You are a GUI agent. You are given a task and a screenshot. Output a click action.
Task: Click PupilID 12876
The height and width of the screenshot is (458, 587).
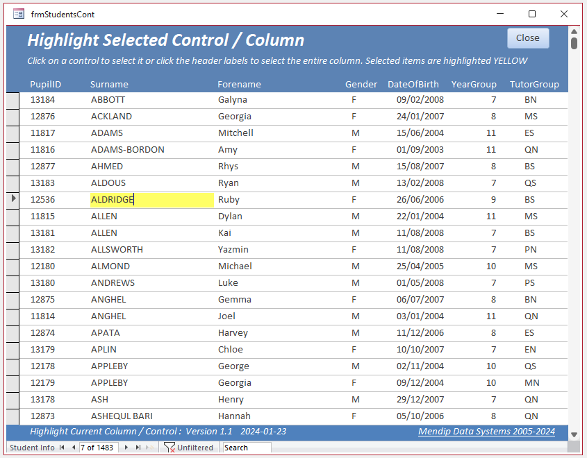(42, 117)
